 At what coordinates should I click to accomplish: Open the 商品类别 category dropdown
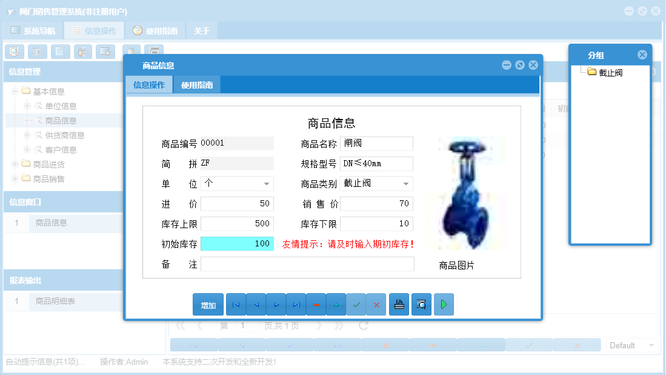click(x=405, y=183)
